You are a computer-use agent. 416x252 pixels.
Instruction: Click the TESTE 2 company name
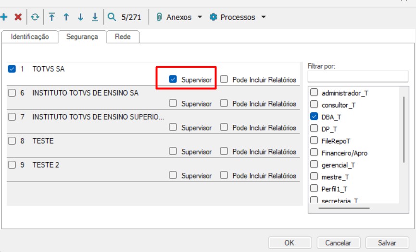coord(46,165)
